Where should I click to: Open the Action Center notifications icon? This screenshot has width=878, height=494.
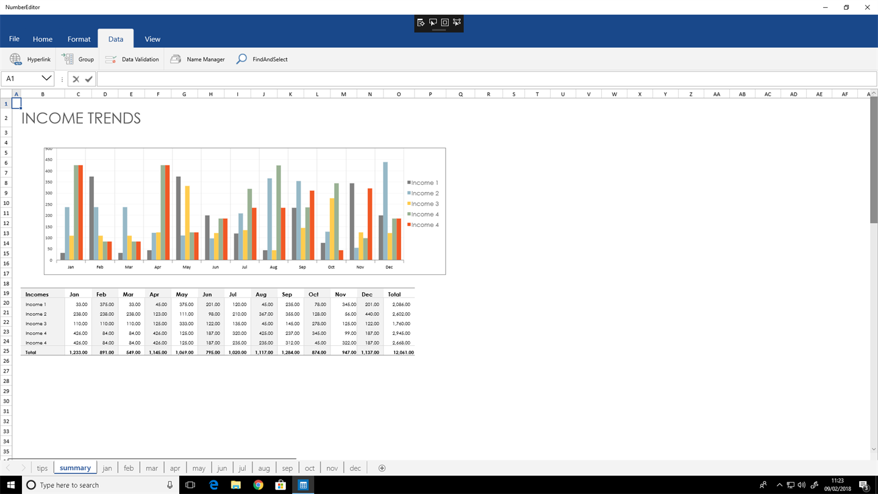[x=863, y=485]
